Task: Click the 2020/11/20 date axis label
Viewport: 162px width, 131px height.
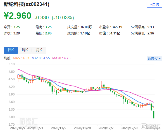Action: point(82,128)
